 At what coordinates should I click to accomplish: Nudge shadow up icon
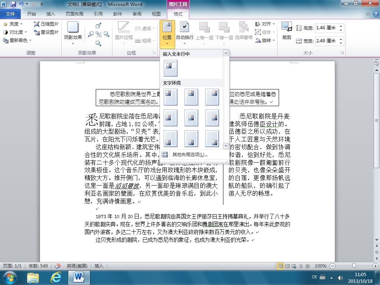pos(98,26)
